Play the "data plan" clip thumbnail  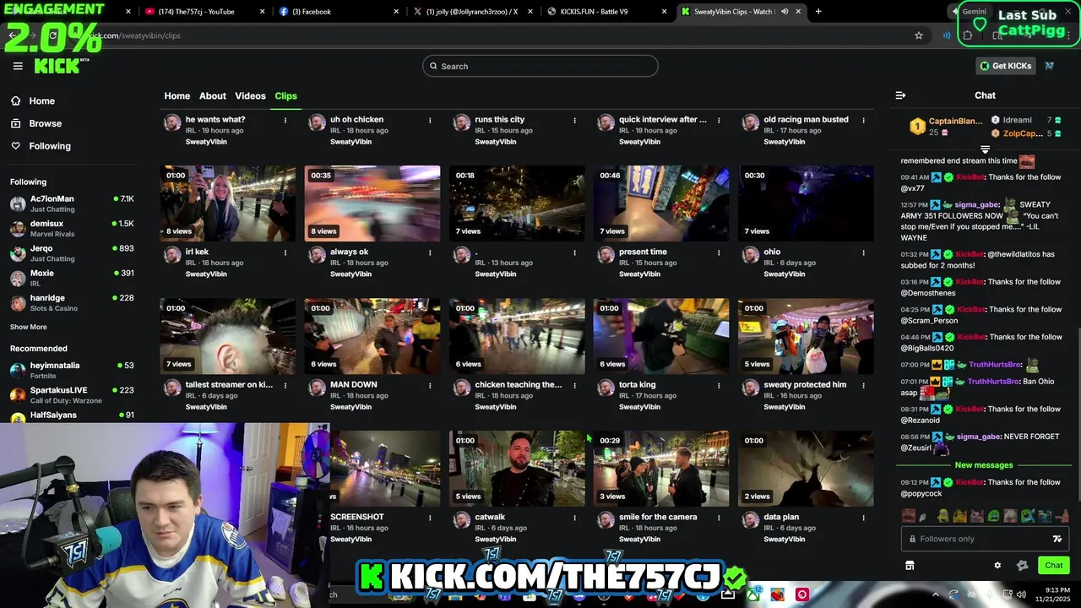tap(806, 469)
